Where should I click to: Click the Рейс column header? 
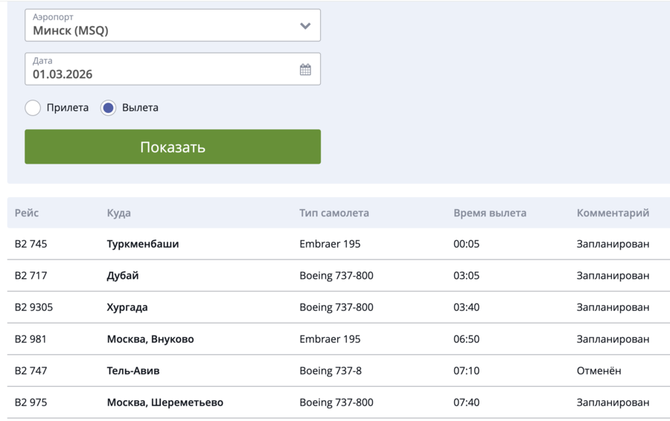[x=27, y=213]
